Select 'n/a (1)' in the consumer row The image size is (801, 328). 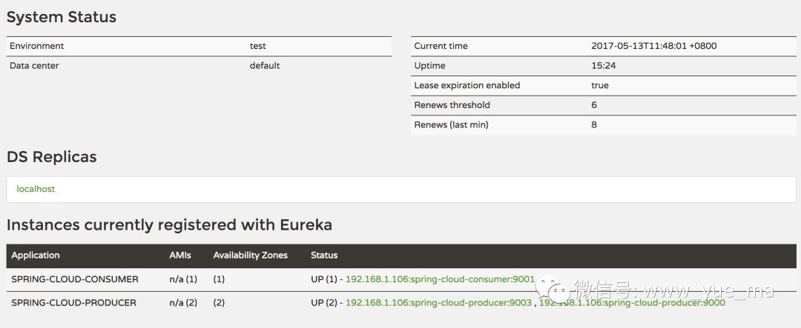pos(183,279)
